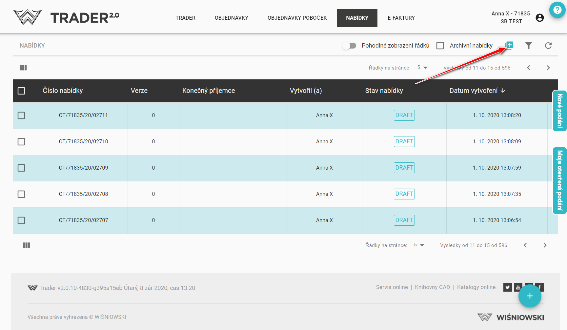Tick the select-all checkbox in table header
The height and width of the screenshot is (330, 567).
(21, 91)
